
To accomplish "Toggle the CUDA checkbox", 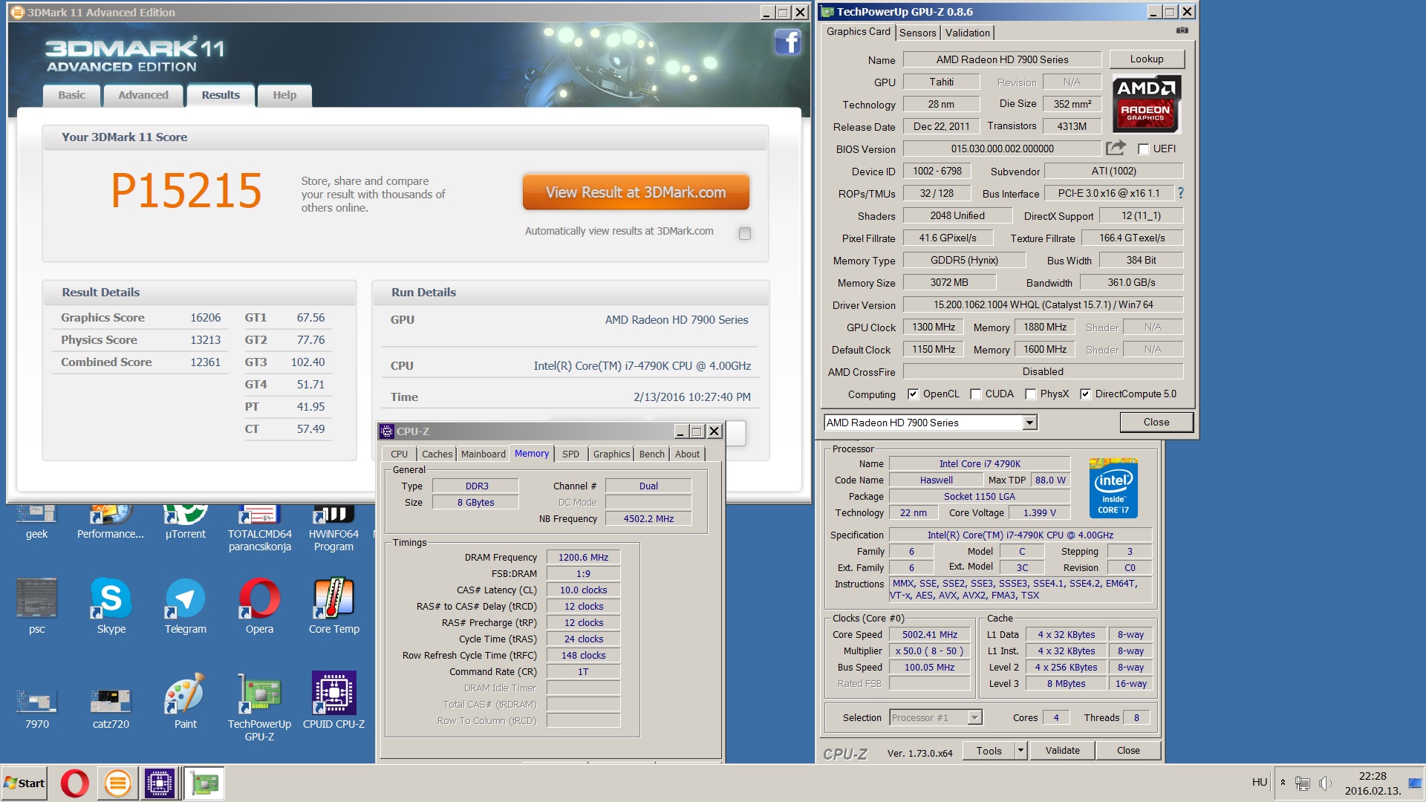I will (975, 394).
